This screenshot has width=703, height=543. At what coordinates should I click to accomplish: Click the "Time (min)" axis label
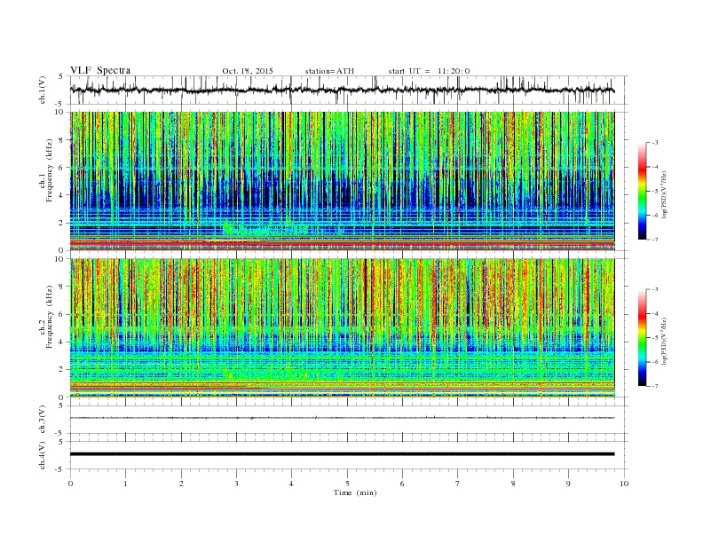click(x=355, y=492)
